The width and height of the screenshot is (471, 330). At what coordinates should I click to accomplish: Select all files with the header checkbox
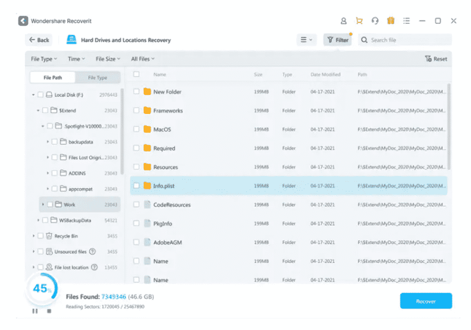point(136,74)
